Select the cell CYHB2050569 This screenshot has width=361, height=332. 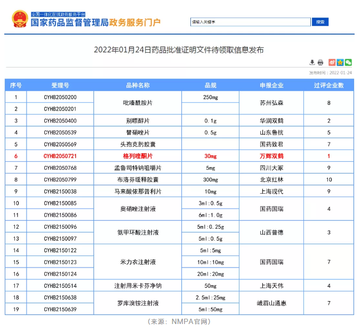point(60,144)
